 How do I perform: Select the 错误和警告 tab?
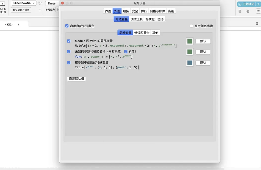pyautogui.click(x=142, y=33)
